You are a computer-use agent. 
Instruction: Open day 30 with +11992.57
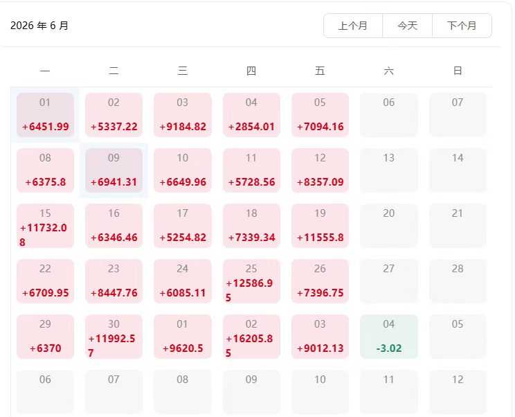(x=114, y=337)
